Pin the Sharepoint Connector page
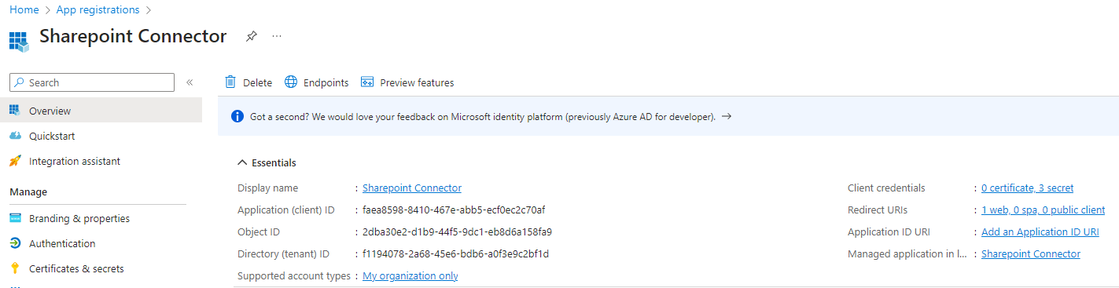The image size is (1119, 288). (251, 36)
